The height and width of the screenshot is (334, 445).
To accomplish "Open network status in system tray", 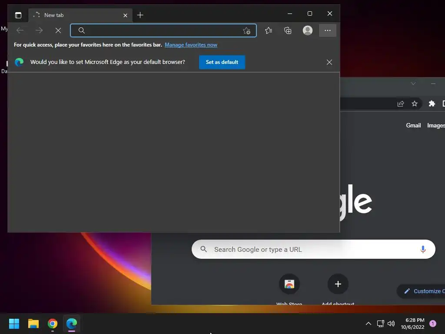I will coord(380,324).
